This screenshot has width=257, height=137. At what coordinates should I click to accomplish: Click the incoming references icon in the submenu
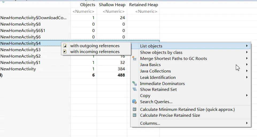coord(65,52)
